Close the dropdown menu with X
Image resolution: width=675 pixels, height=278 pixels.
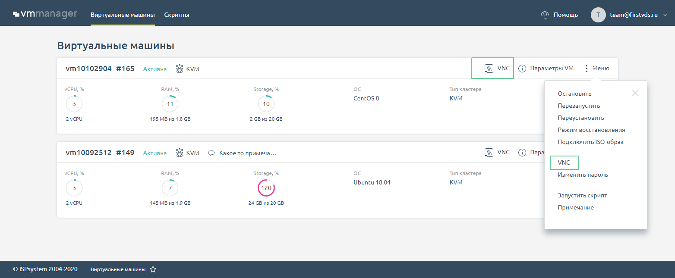tap(635, 93)
